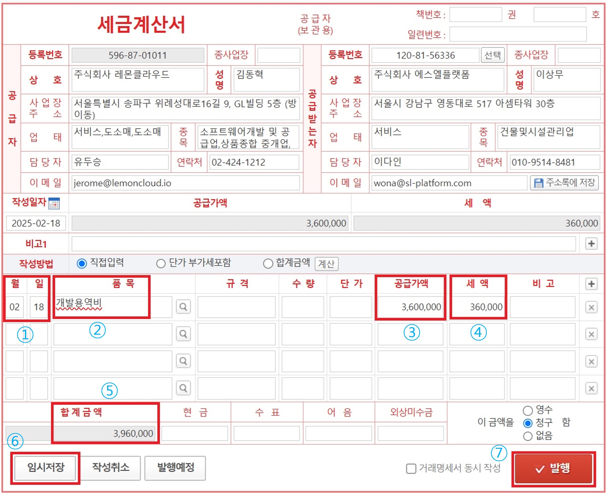Delete the fourth item row with its X
The height and width of the screenshot is (493, 606).
click(591, 388)
